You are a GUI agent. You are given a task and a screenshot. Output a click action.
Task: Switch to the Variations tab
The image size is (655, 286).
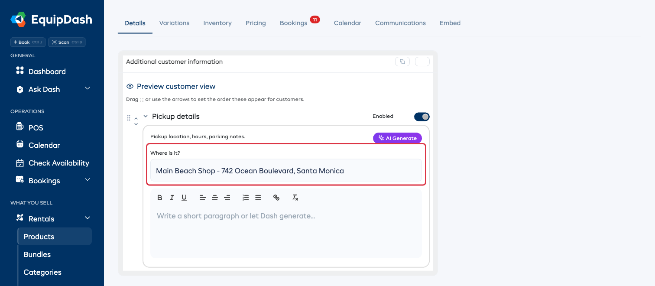(x=174, y=23)
